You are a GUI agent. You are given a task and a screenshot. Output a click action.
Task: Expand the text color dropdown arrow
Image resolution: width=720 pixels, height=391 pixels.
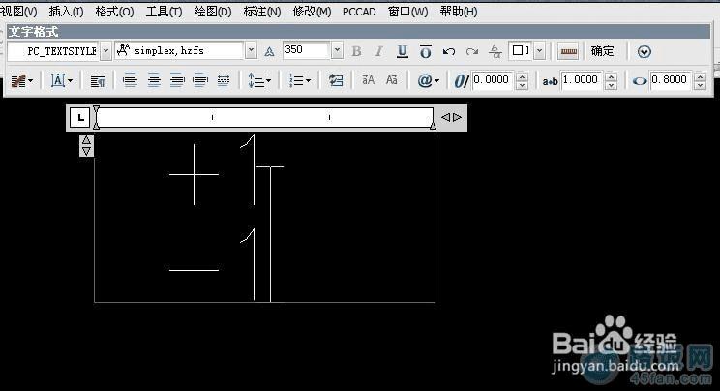tap(540, 51)
